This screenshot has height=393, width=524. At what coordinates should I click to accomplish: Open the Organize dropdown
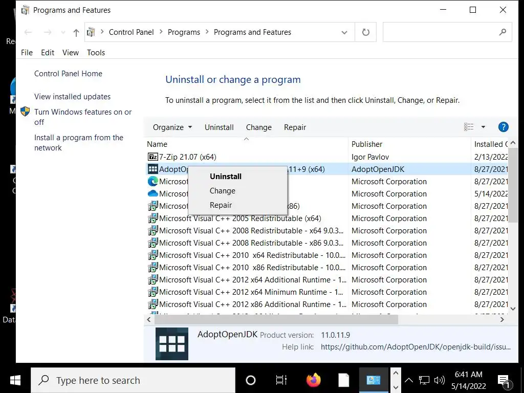[172, 127]
